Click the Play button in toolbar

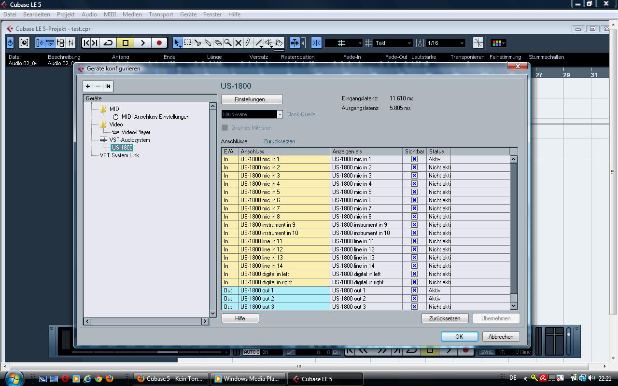(142, 43)
